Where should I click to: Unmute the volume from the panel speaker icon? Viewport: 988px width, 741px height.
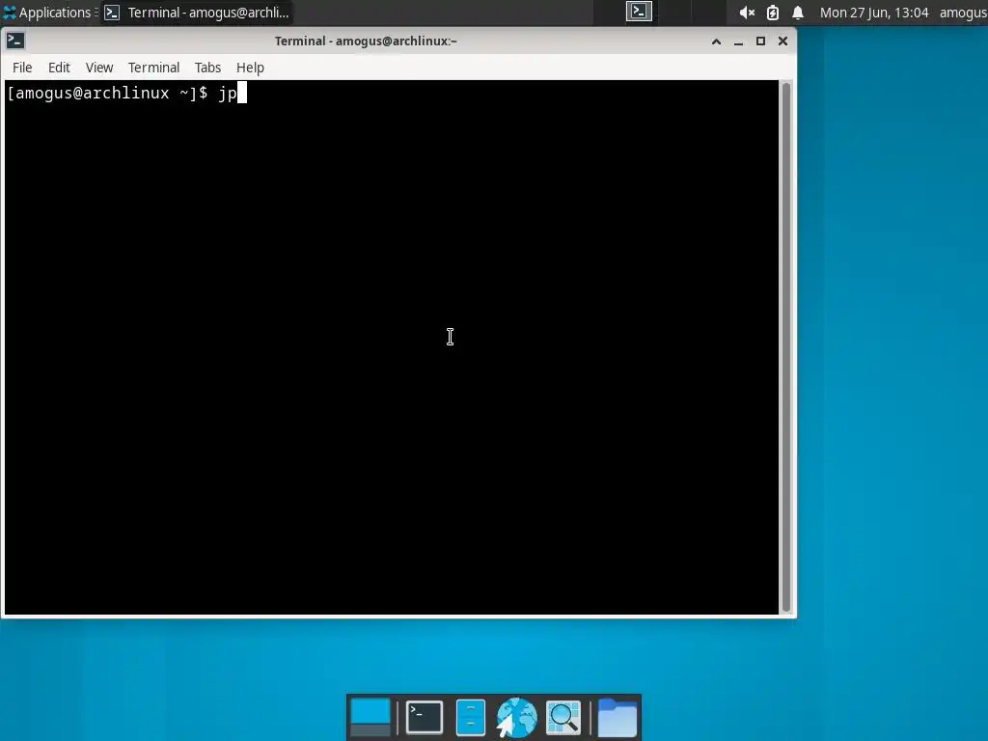pyautogui.click(x=747, y=13)
